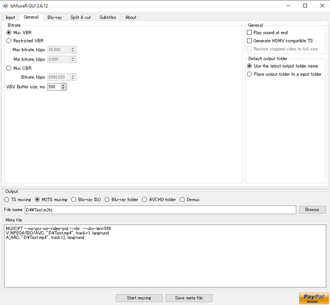Click the MUXOPT line in the meta file
The image size is (330, 305).
pos(58,228)
